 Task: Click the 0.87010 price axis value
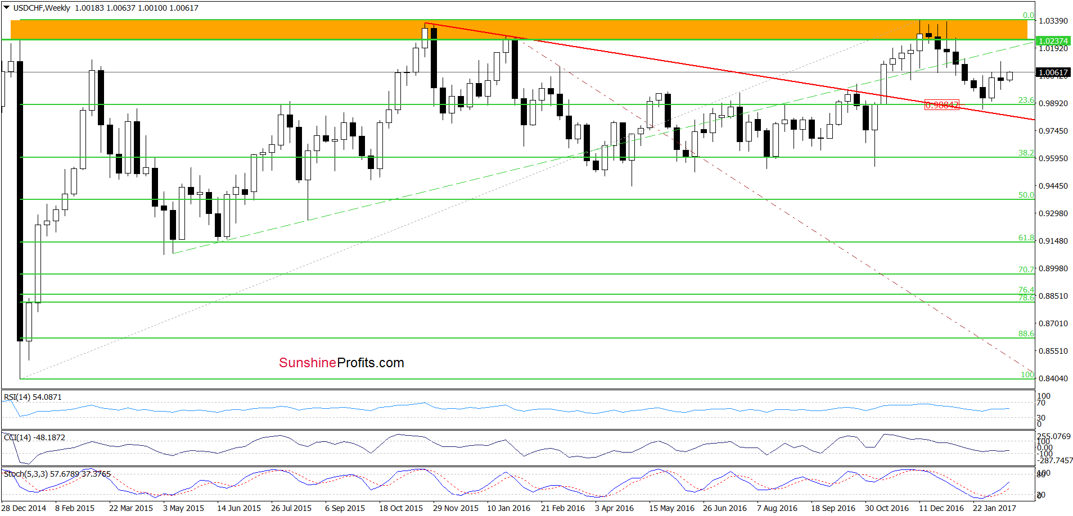[x=1053, y=323]
